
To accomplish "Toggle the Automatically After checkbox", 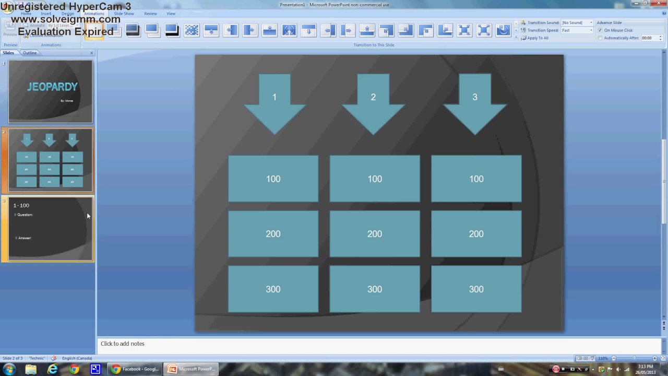I will (600, 38).
